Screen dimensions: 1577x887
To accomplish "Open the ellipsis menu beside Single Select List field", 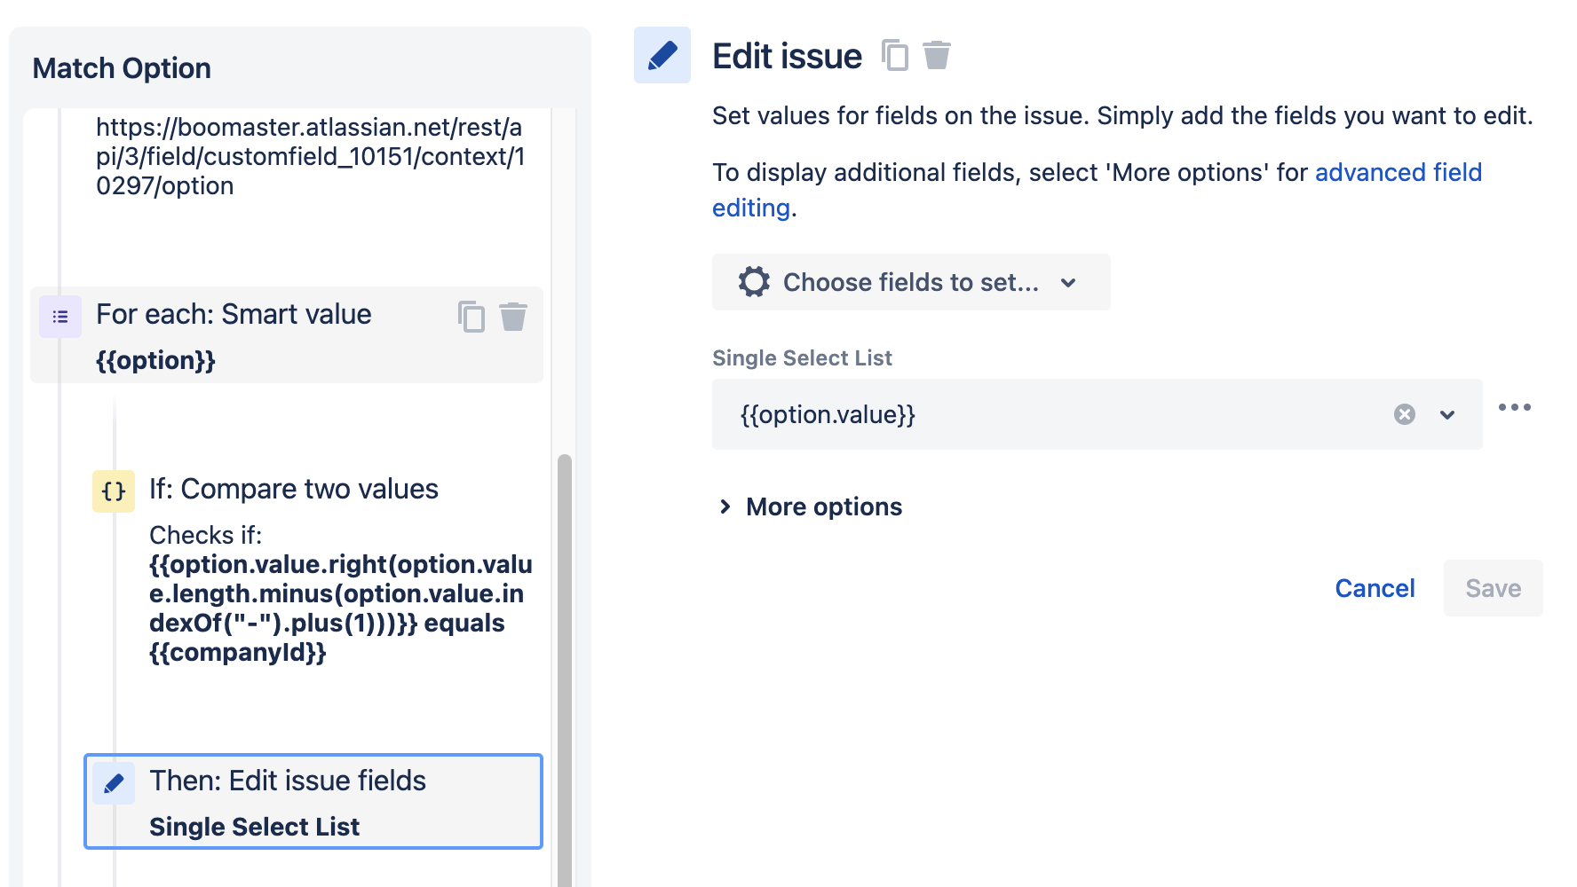I will click(x=1517, y=407).
